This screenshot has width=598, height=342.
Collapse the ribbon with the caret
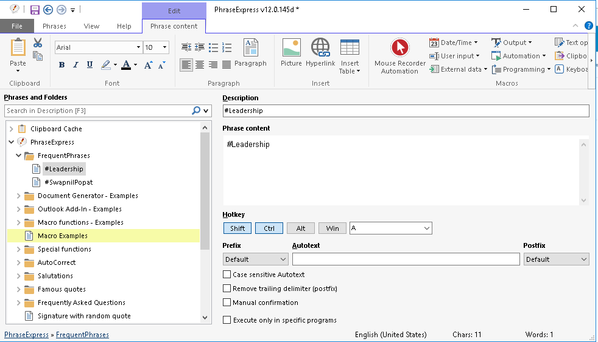[575, 26]
